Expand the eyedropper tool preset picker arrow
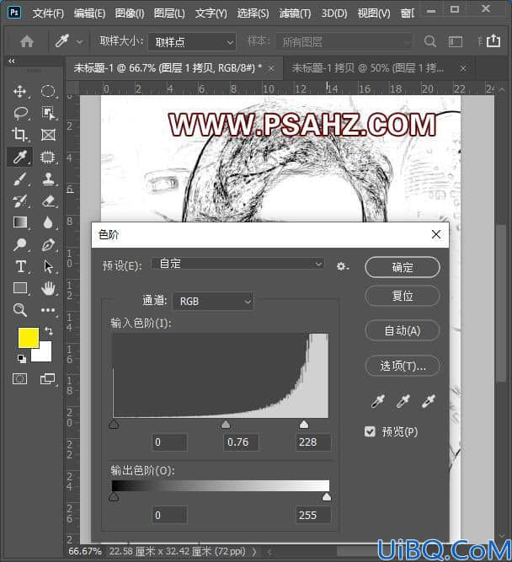This screenshot has width=512, height=562. 79,42
